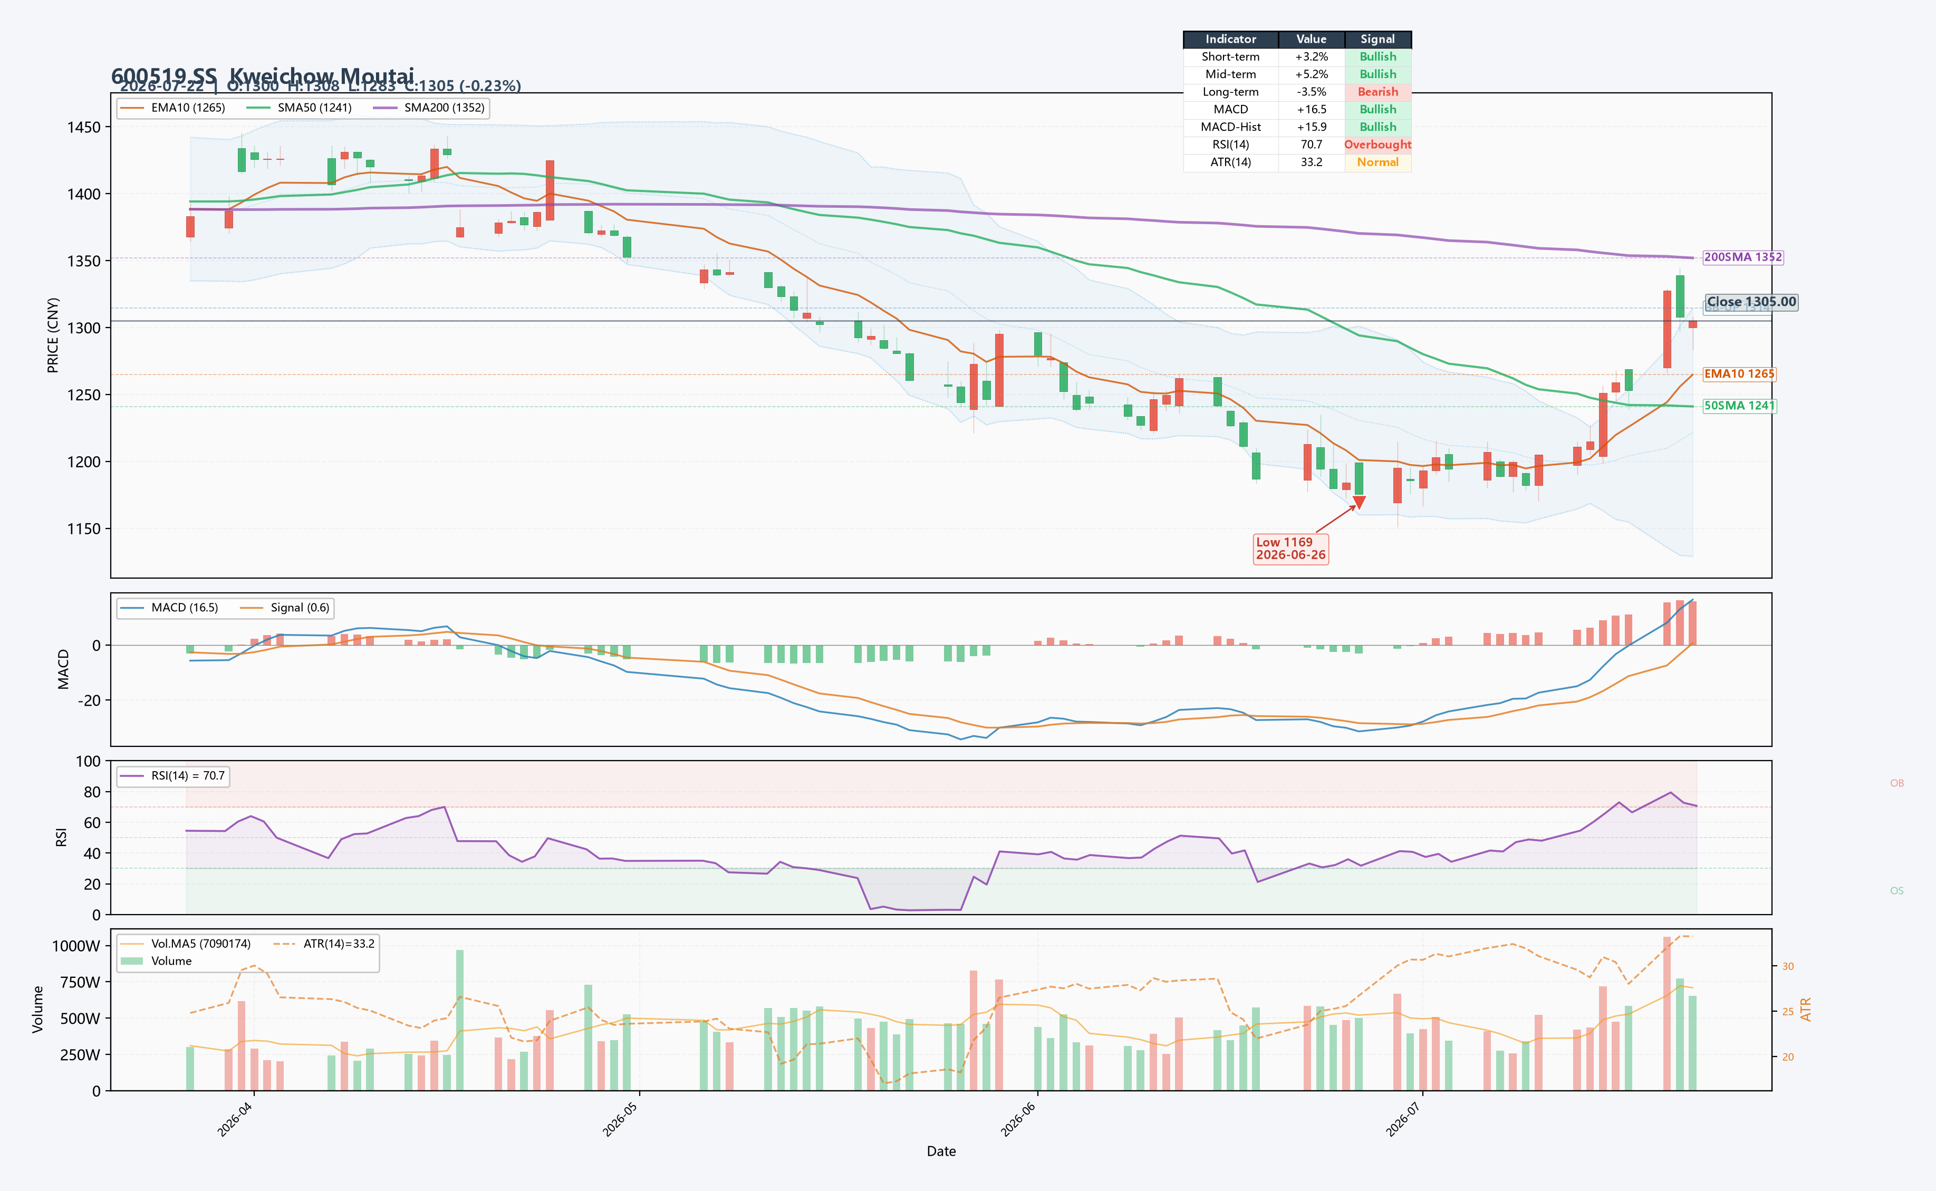Viewport: 1936px width, 1191px height.
Task: Click the Signal table header
Action: click(1378, 40)
